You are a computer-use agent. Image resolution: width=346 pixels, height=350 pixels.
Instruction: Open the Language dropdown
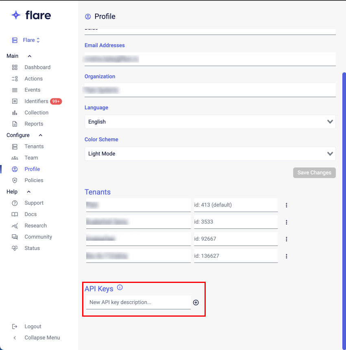tap(210, 122)
